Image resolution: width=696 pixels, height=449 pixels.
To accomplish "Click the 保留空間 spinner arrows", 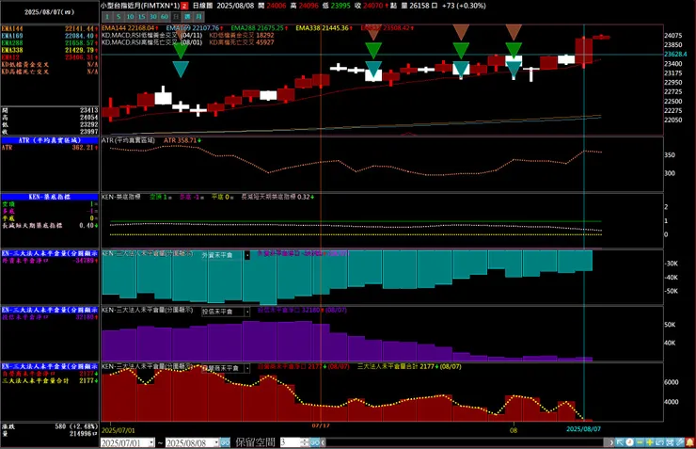I will tap(305, 442).
